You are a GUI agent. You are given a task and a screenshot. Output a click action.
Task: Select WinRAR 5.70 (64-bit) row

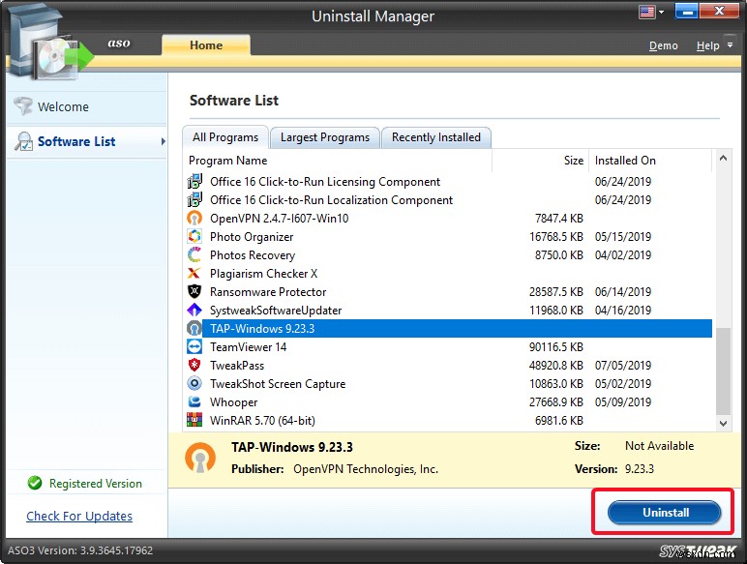(448, 420)
